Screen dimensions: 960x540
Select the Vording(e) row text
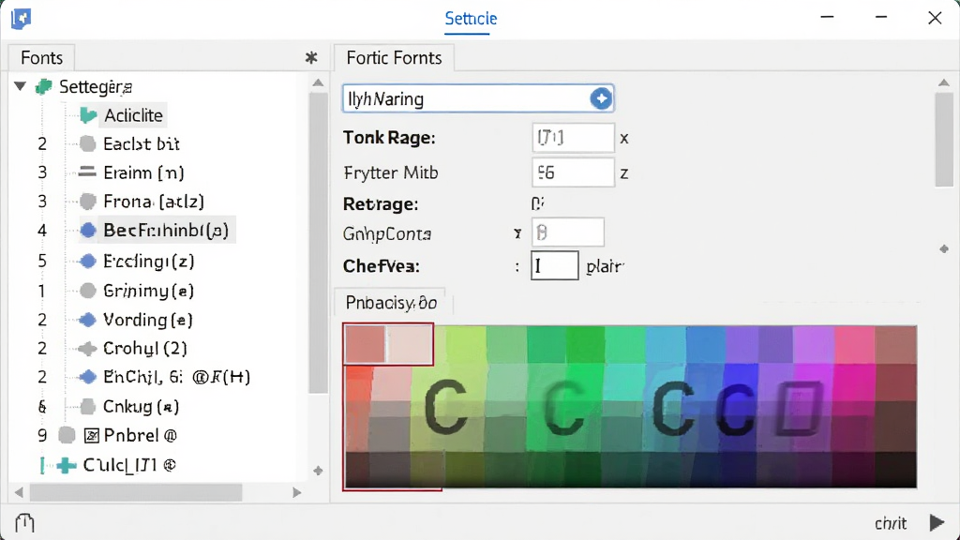pos(147,320)
